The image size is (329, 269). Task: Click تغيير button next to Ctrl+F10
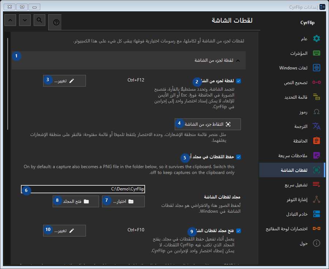click(x=64, y=231)
